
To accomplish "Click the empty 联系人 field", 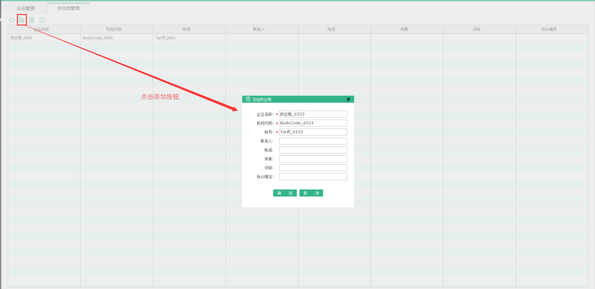I will pos(313,141).
